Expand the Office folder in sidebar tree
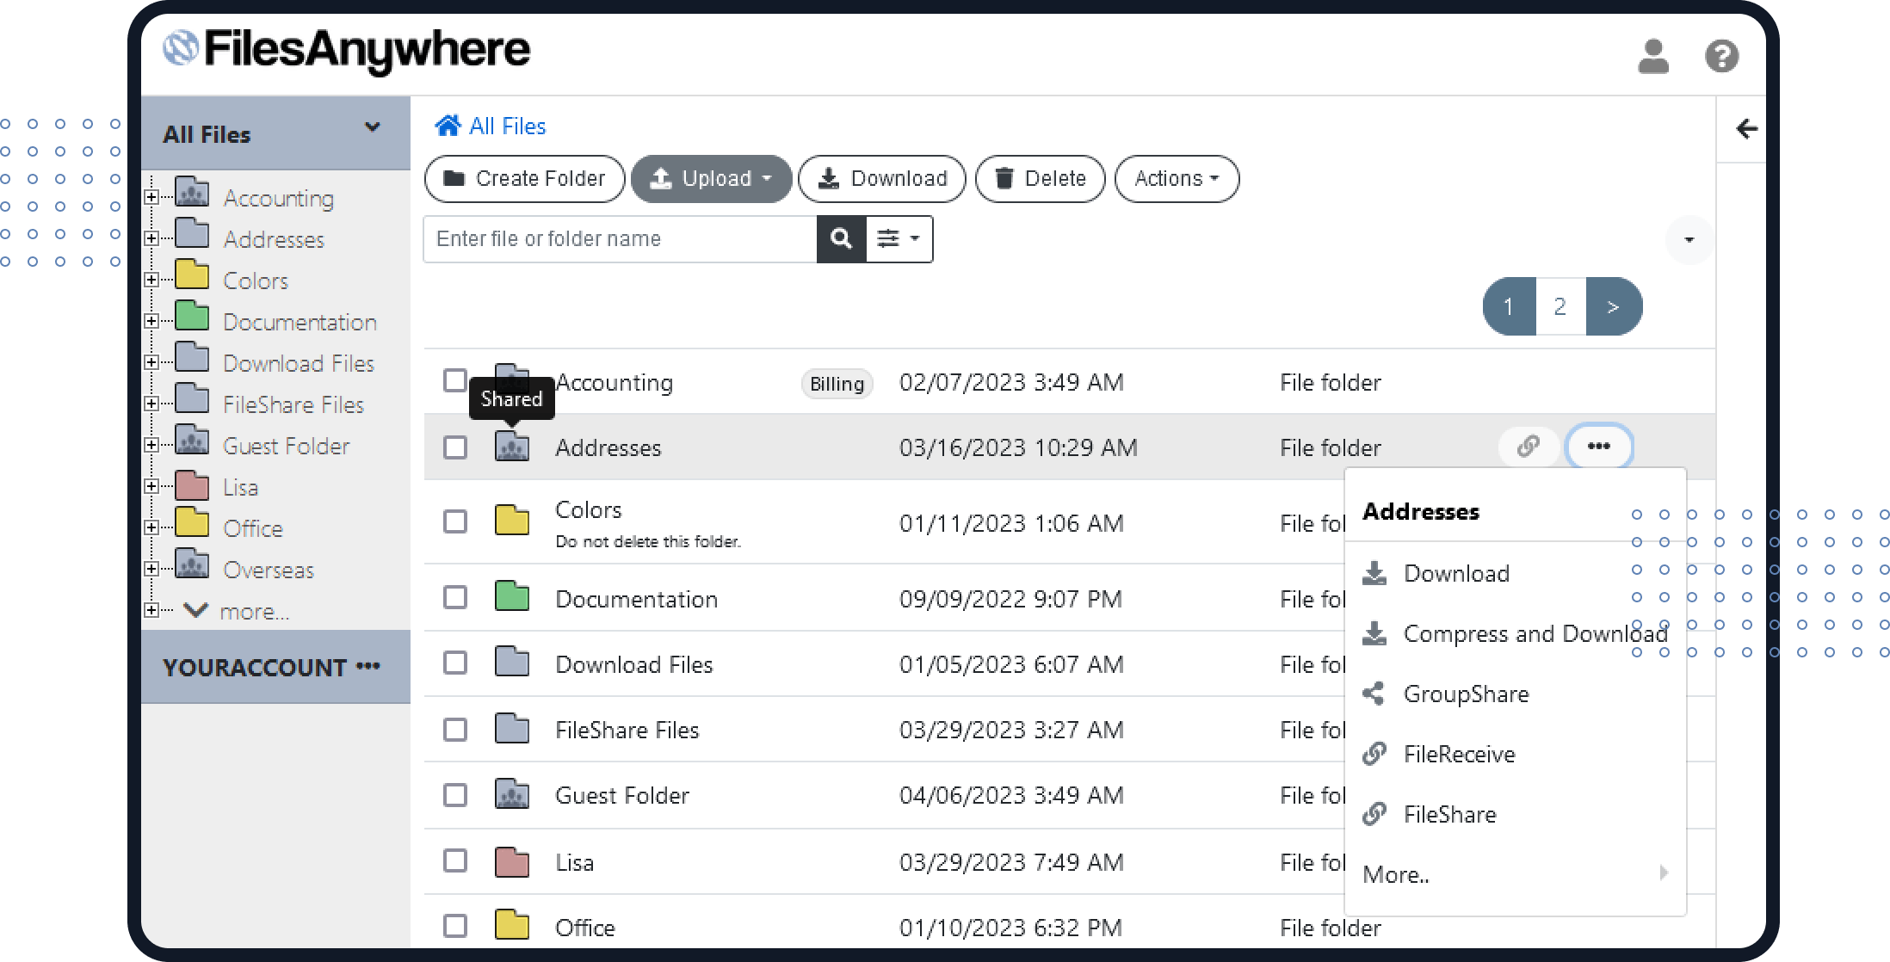This screenshot has width=1890, height=962. pyautogui.click(x=151, y=527)
